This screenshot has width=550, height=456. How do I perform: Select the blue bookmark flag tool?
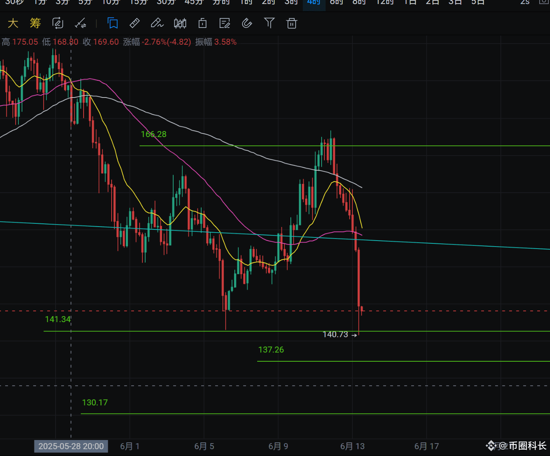[x=113, y=23]
